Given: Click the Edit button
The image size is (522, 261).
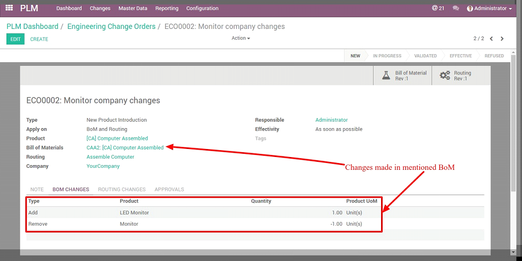Looking at the screenshot, I should tap(16, 39).
